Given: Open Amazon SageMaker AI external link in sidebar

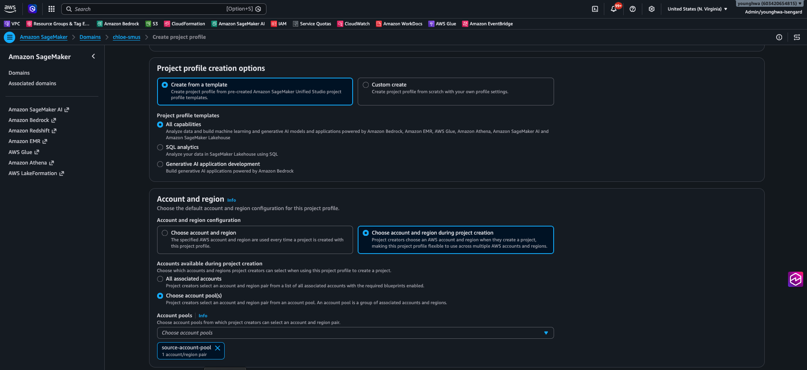Looking at the screenshot, I should click(39, 110).
